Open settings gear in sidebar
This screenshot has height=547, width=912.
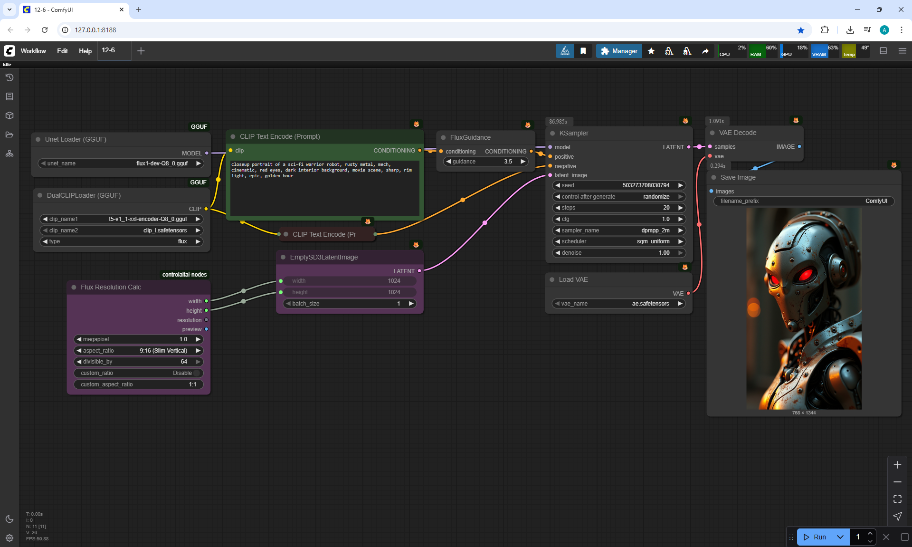point(9,538)
